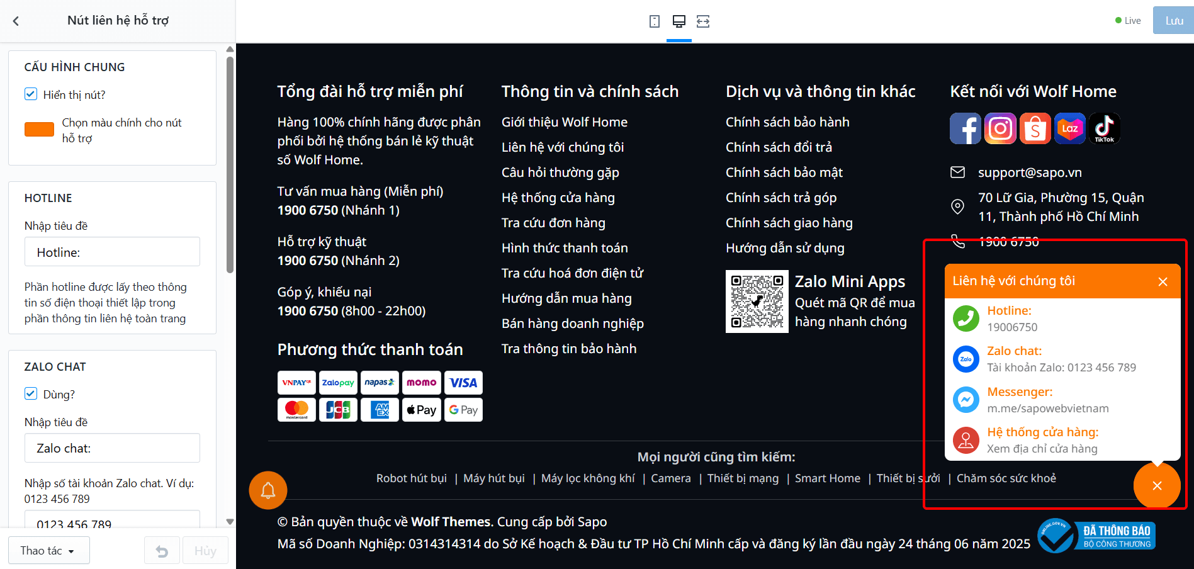Open 'Hướng dẫn sử dụng' link
1194x569 pixels.
[x=785, y=248]
